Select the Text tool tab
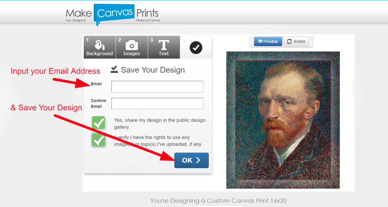388x207 pixels. 164,47
